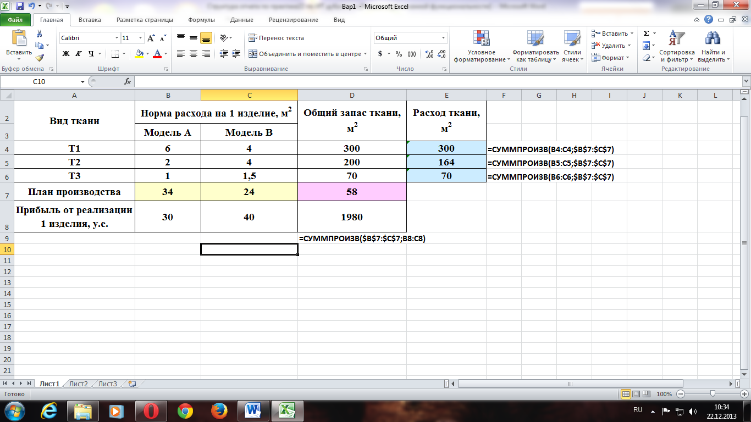Image resolution: width=751 pixels, height=422 pixels.
Task: Click the insert function fx icon
Action: (128, 81)
